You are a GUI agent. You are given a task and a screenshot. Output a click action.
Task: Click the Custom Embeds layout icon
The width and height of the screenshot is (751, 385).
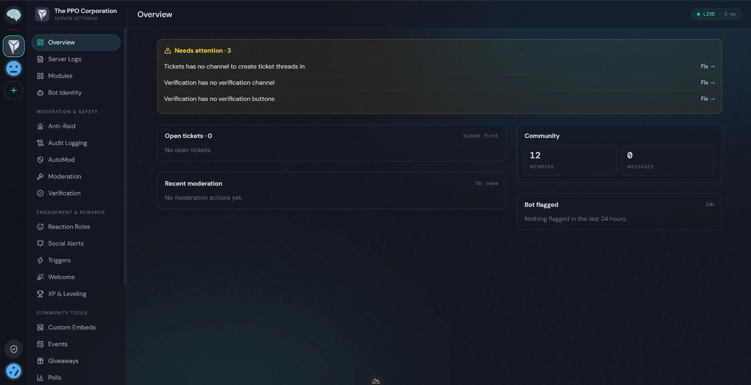coord(40,328)
